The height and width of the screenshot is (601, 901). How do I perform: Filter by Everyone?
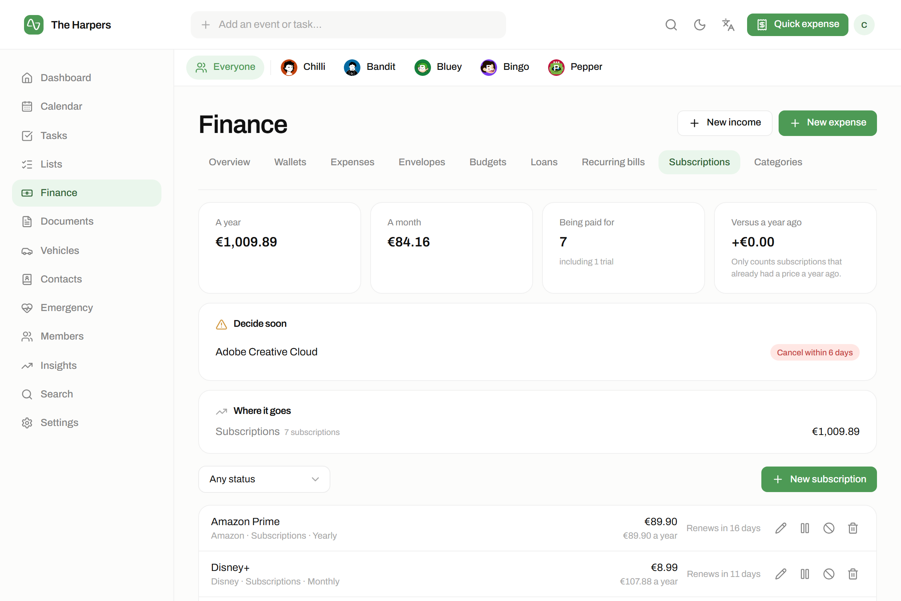225,67
